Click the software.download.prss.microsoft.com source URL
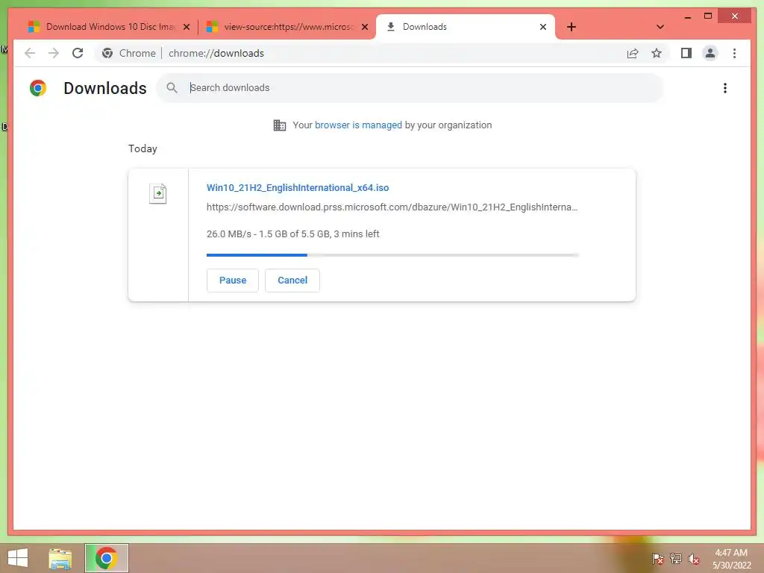Image resolution: width=764 pixels, height=573 pixels. (392, 207)
